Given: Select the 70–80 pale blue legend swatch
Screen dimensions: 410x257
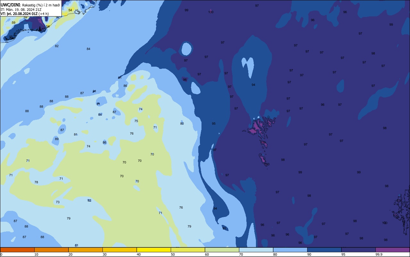Looking at the screenshot, I should [x=256, y=250].
